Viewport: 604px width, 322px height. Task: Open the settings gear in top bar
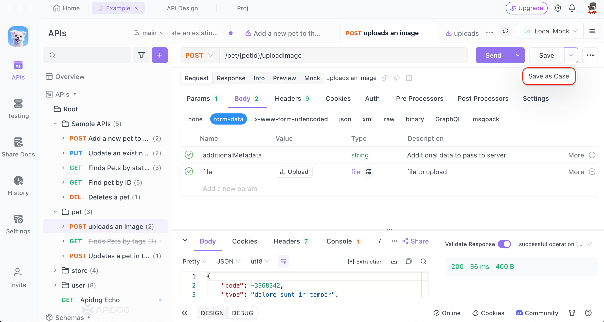click(558, 8)
